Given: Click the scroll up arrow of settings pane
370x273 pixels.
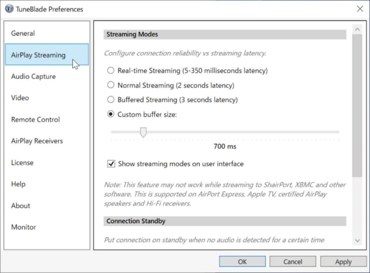Looking at the screenshot, I should 357,29.
